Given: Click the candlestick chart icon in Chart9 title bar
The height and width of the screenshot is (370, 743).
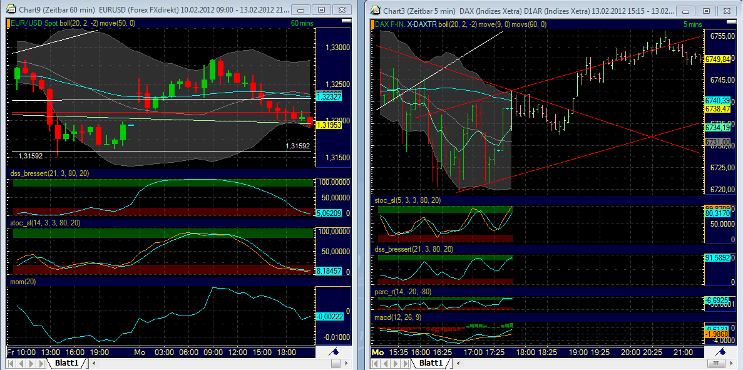Looking at the screenshot, I should pyautogui.click(x=10, y=10).
